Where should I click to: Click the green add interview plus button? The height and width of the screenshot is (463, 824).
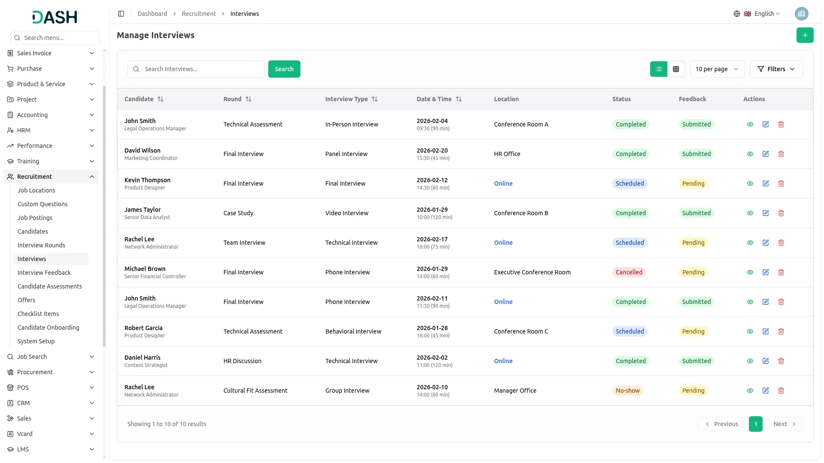805,35
